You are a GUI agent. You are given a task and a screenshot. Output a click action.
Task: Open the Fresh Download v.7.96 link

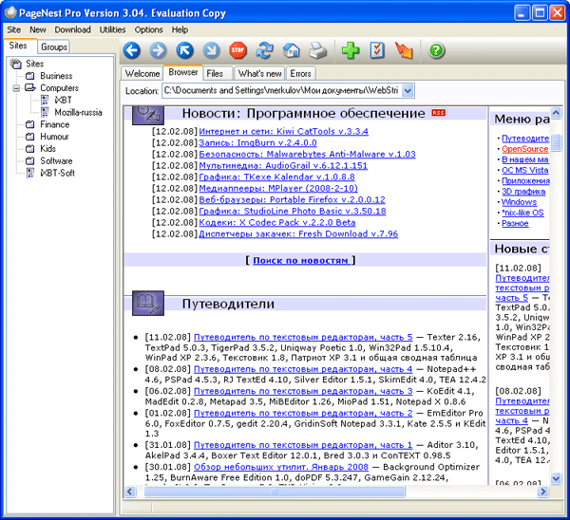click(x=298, y=233)
